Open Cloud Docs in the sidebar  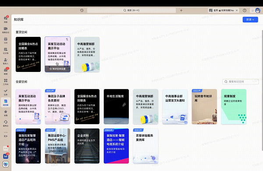[x=6, y=50]
